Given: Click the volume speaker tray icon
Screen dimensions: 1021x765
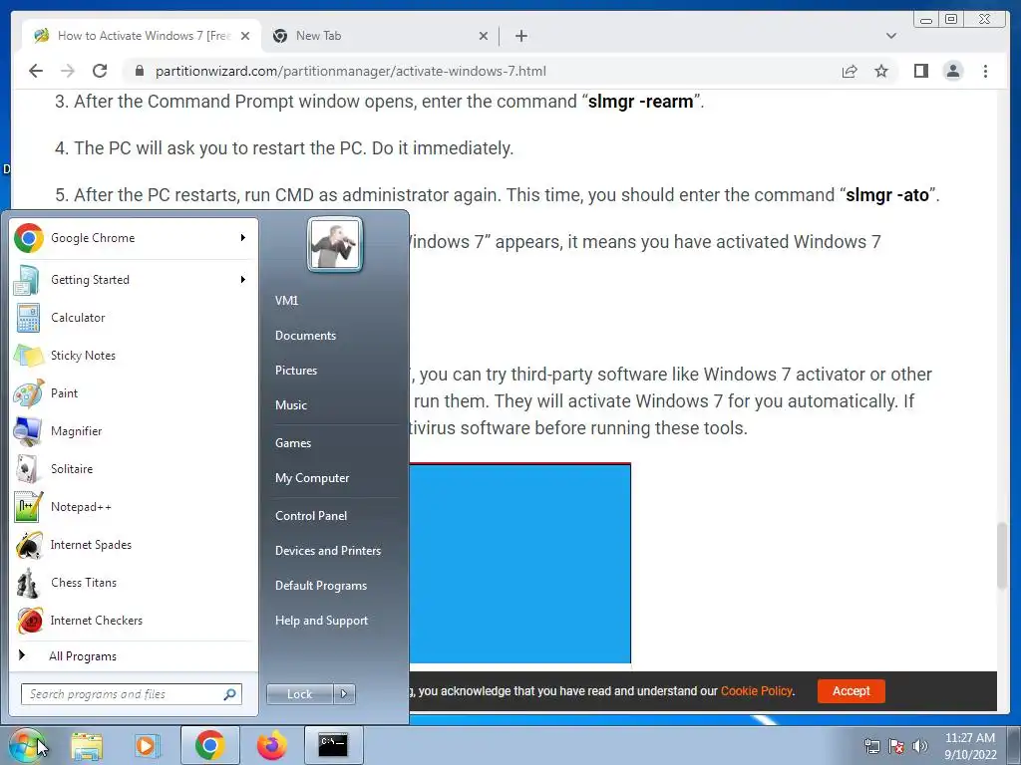Looking at the screenshot, I should (x=920, y=746).
